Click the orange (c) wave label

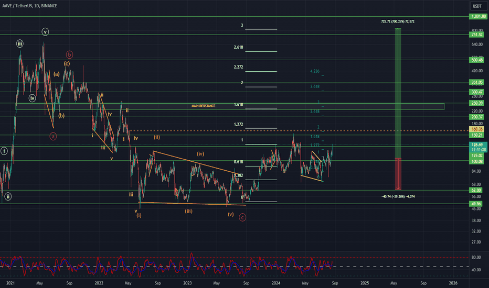click(x=67, y=63)
